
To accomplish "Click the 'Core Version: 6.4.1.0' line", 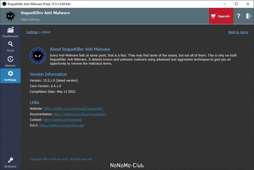I will [x=45, y=86].
